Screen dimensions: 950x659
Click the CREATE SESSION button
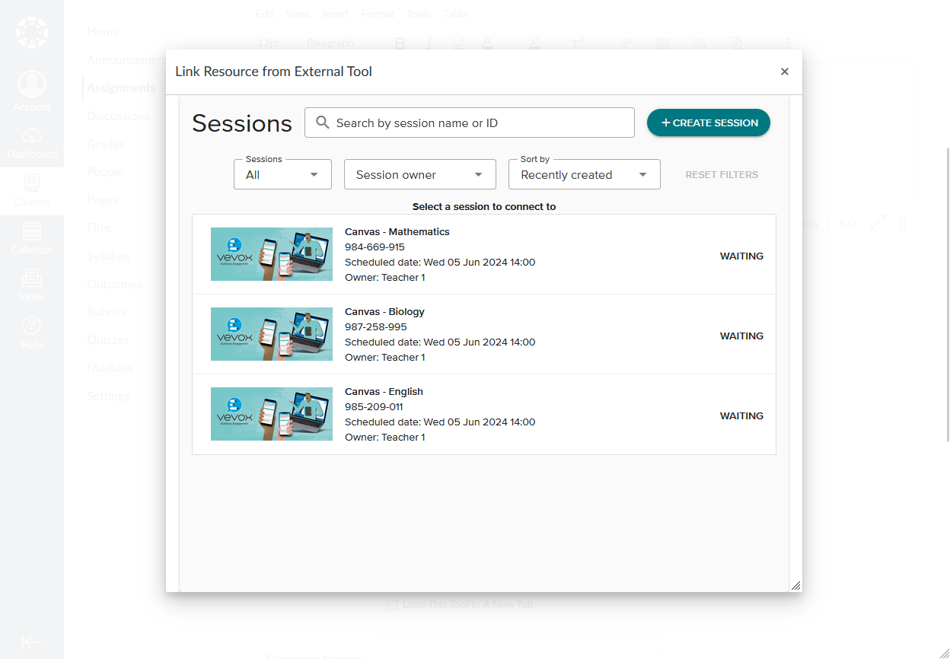pyautogui.click(x=708, y=122)
